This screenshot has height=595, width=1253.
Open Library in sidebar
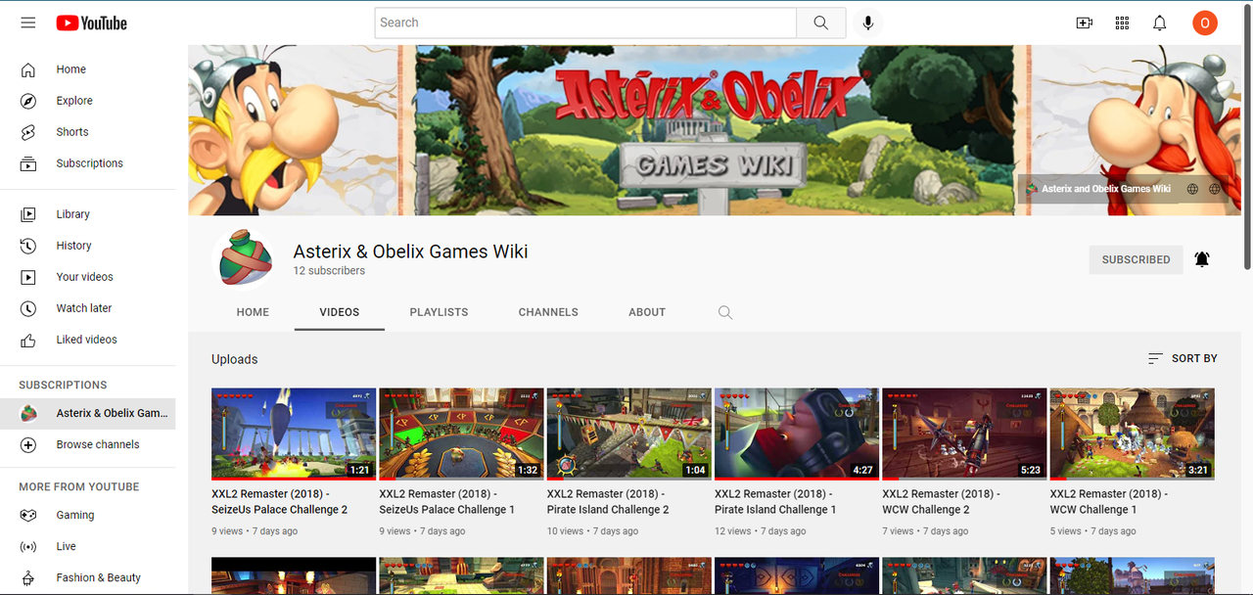[88, 214]
